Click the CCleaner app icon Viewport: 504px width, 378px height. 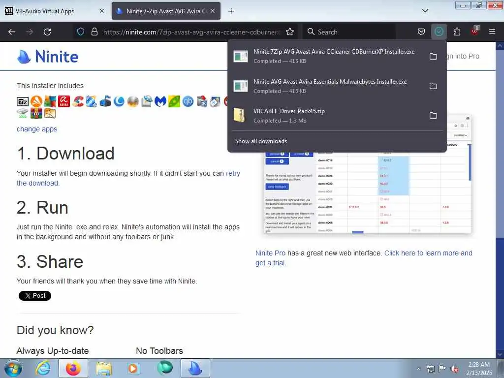(x=78, y=101)
